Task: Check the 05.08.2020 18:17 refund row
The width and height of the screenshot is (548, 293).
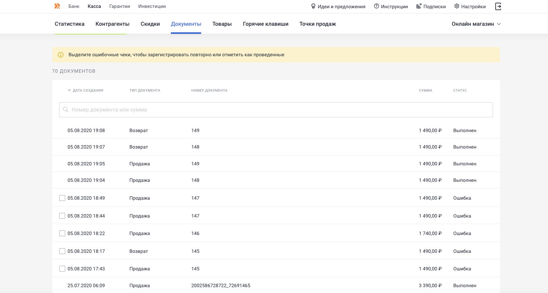Action: [x=62, y=251]
